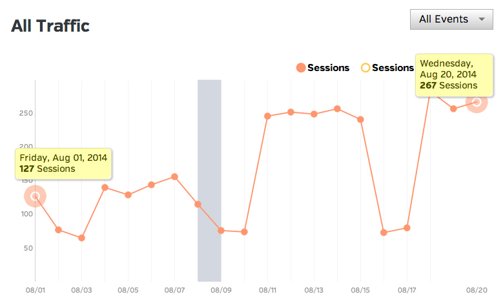The image size is (503, 303).
Task: Click the data point at 08/09
Action: pos(221,231)
